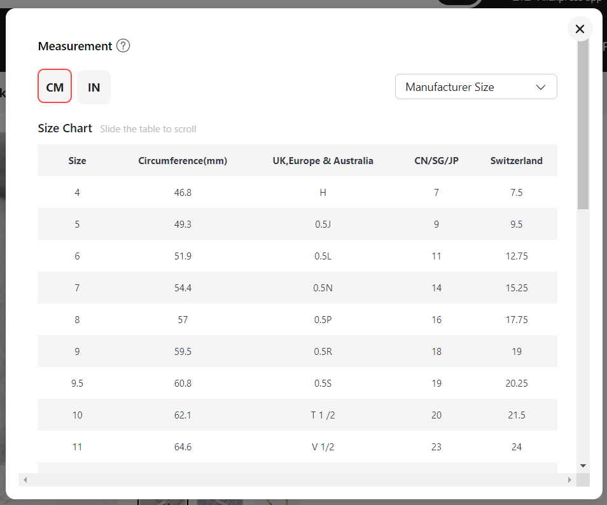Select the 51.9 circumference cell
This screenshot has height=505, width=607.
coord(183,256)
